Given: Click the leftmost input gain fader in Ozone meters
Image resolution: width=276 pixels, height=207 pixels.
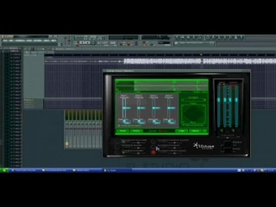Looking at the screenshot, I should click(x=219, y=100).
